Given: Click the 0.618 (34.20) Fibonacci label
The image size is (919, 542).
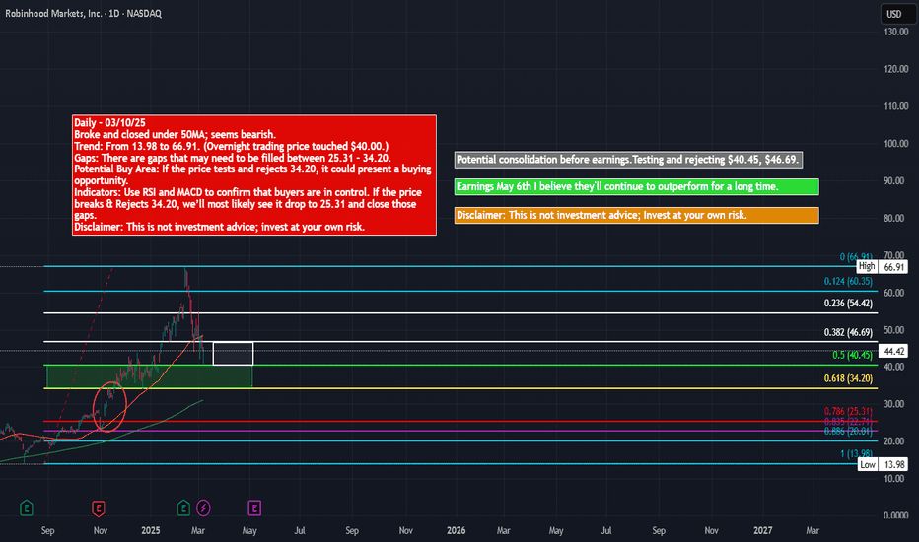Looking at the screenshot, I should (848, 378).
